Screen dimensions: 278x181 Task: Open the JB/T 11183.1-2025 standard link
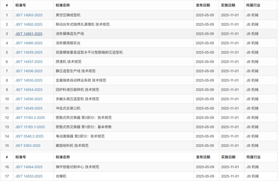pyautogui.click(x=30, y=127)
